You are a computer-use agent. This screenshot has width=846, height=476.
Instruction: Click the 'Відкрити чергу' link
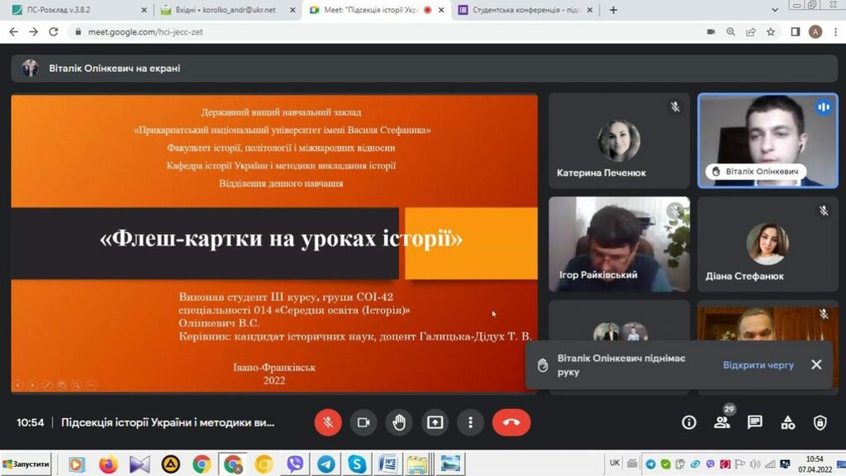pos(758,365)
